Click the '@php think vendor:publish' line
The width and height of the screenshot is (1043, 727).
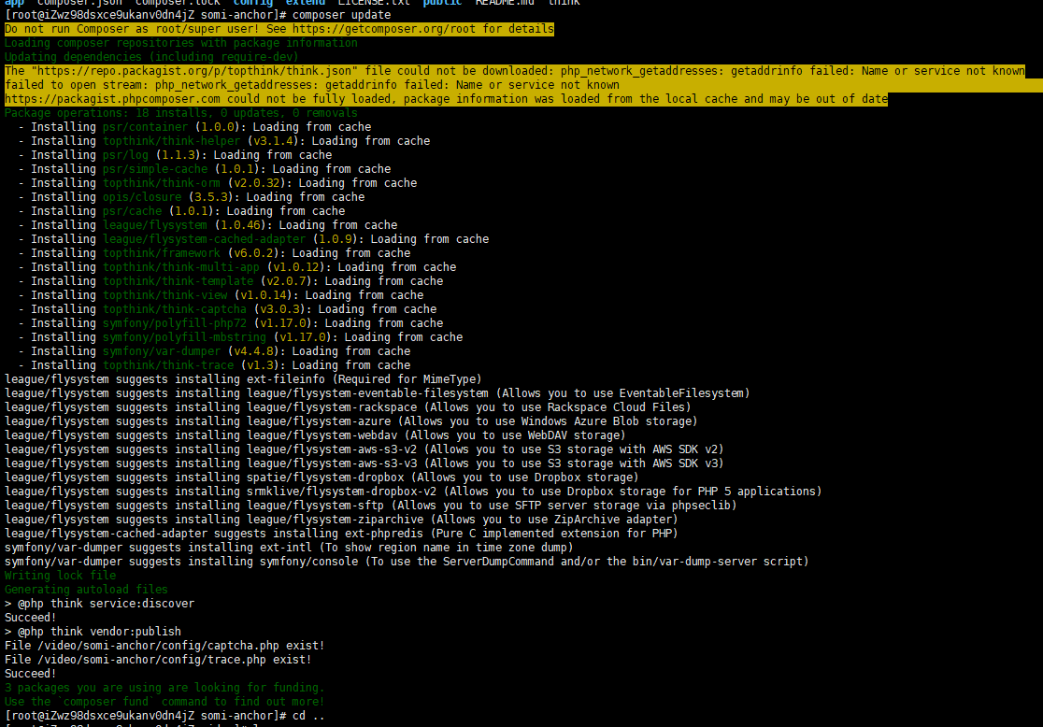click(93, 632)
